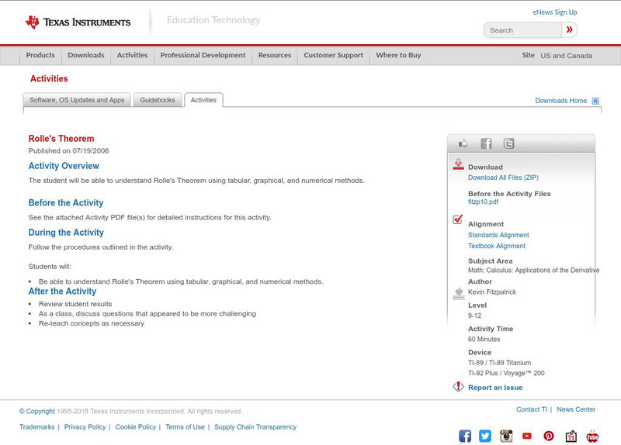Click the Rolle's Theorem title
Viewport: 621px width, 445px height.
click(x=61, y=139)
